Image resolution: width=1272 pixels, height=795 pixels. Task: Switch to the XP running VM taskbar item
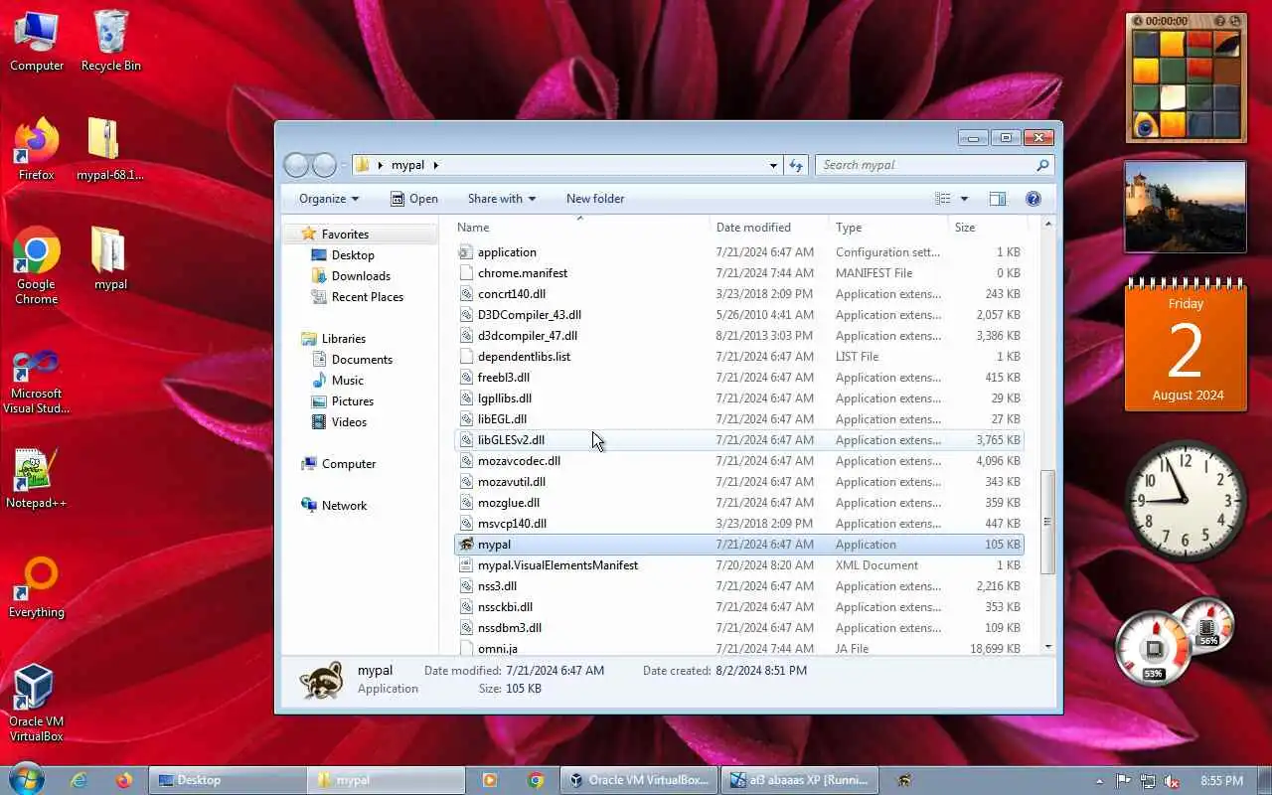tap(800, 780)
